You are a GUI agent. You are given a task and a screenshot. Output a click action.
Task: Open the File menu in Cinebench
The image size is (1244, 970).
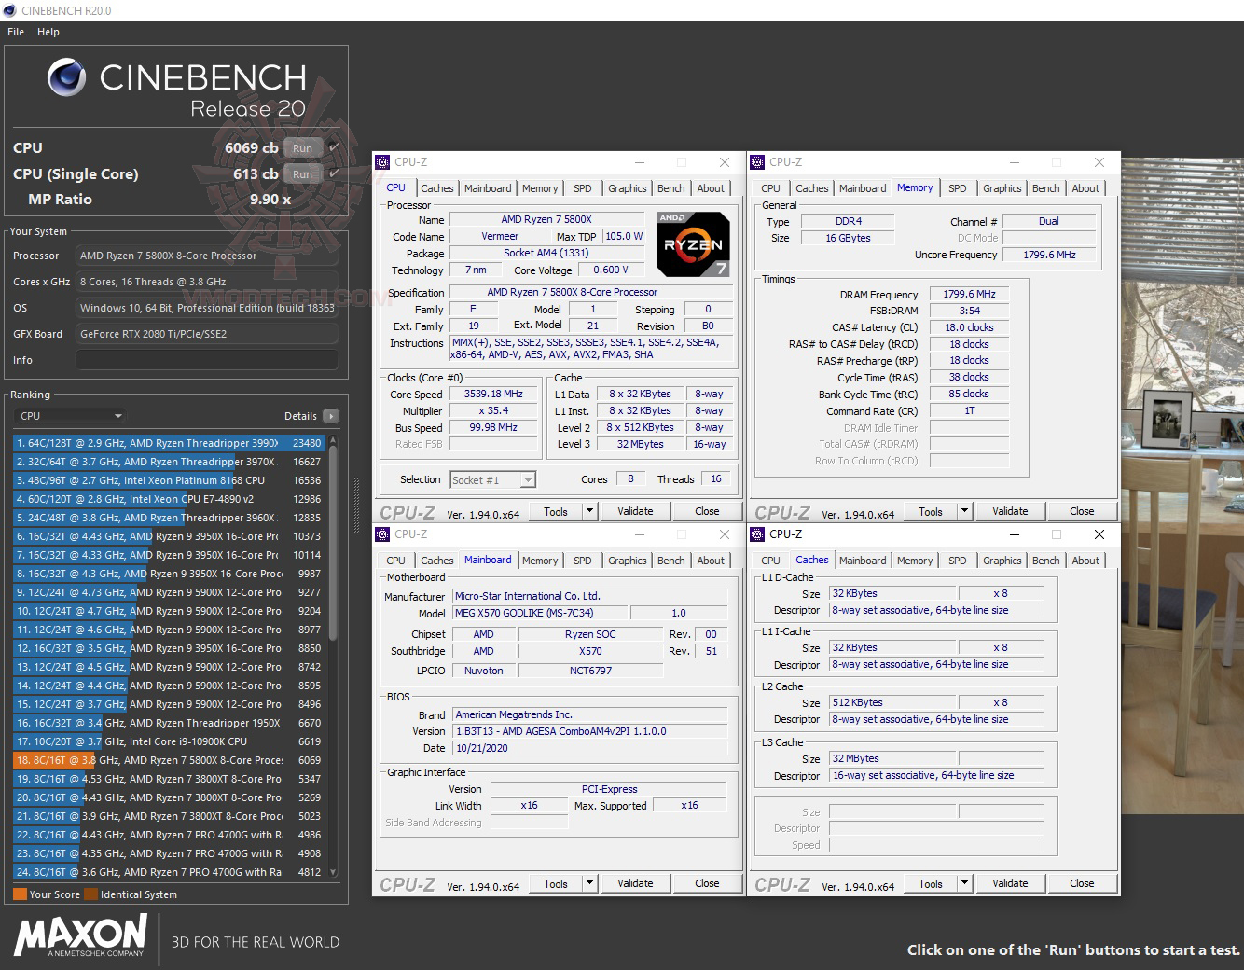[x=16, y=32]
